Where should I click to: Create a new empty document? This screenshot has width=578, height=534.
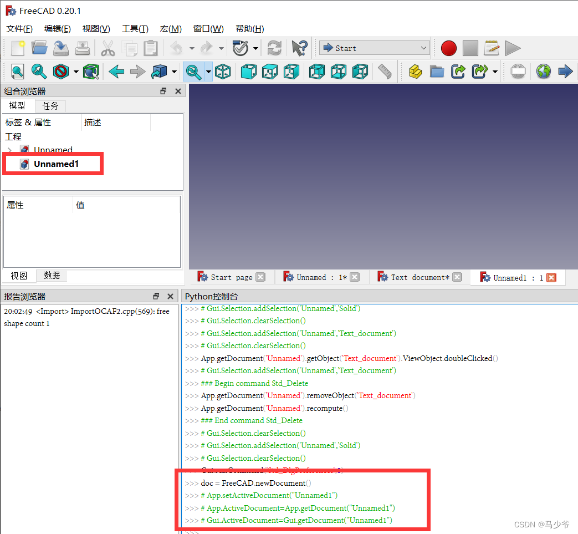[17, 48]
